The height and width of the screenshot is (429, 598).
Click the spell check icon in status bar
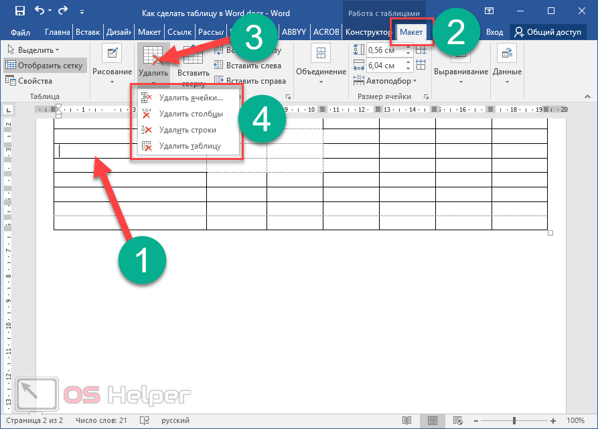point(144,420)
